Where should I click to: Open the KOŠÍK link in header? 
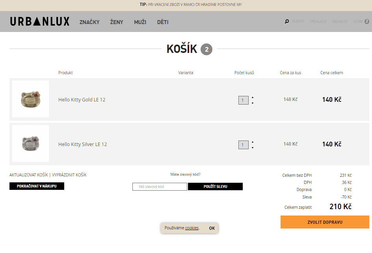coord(358,22)
